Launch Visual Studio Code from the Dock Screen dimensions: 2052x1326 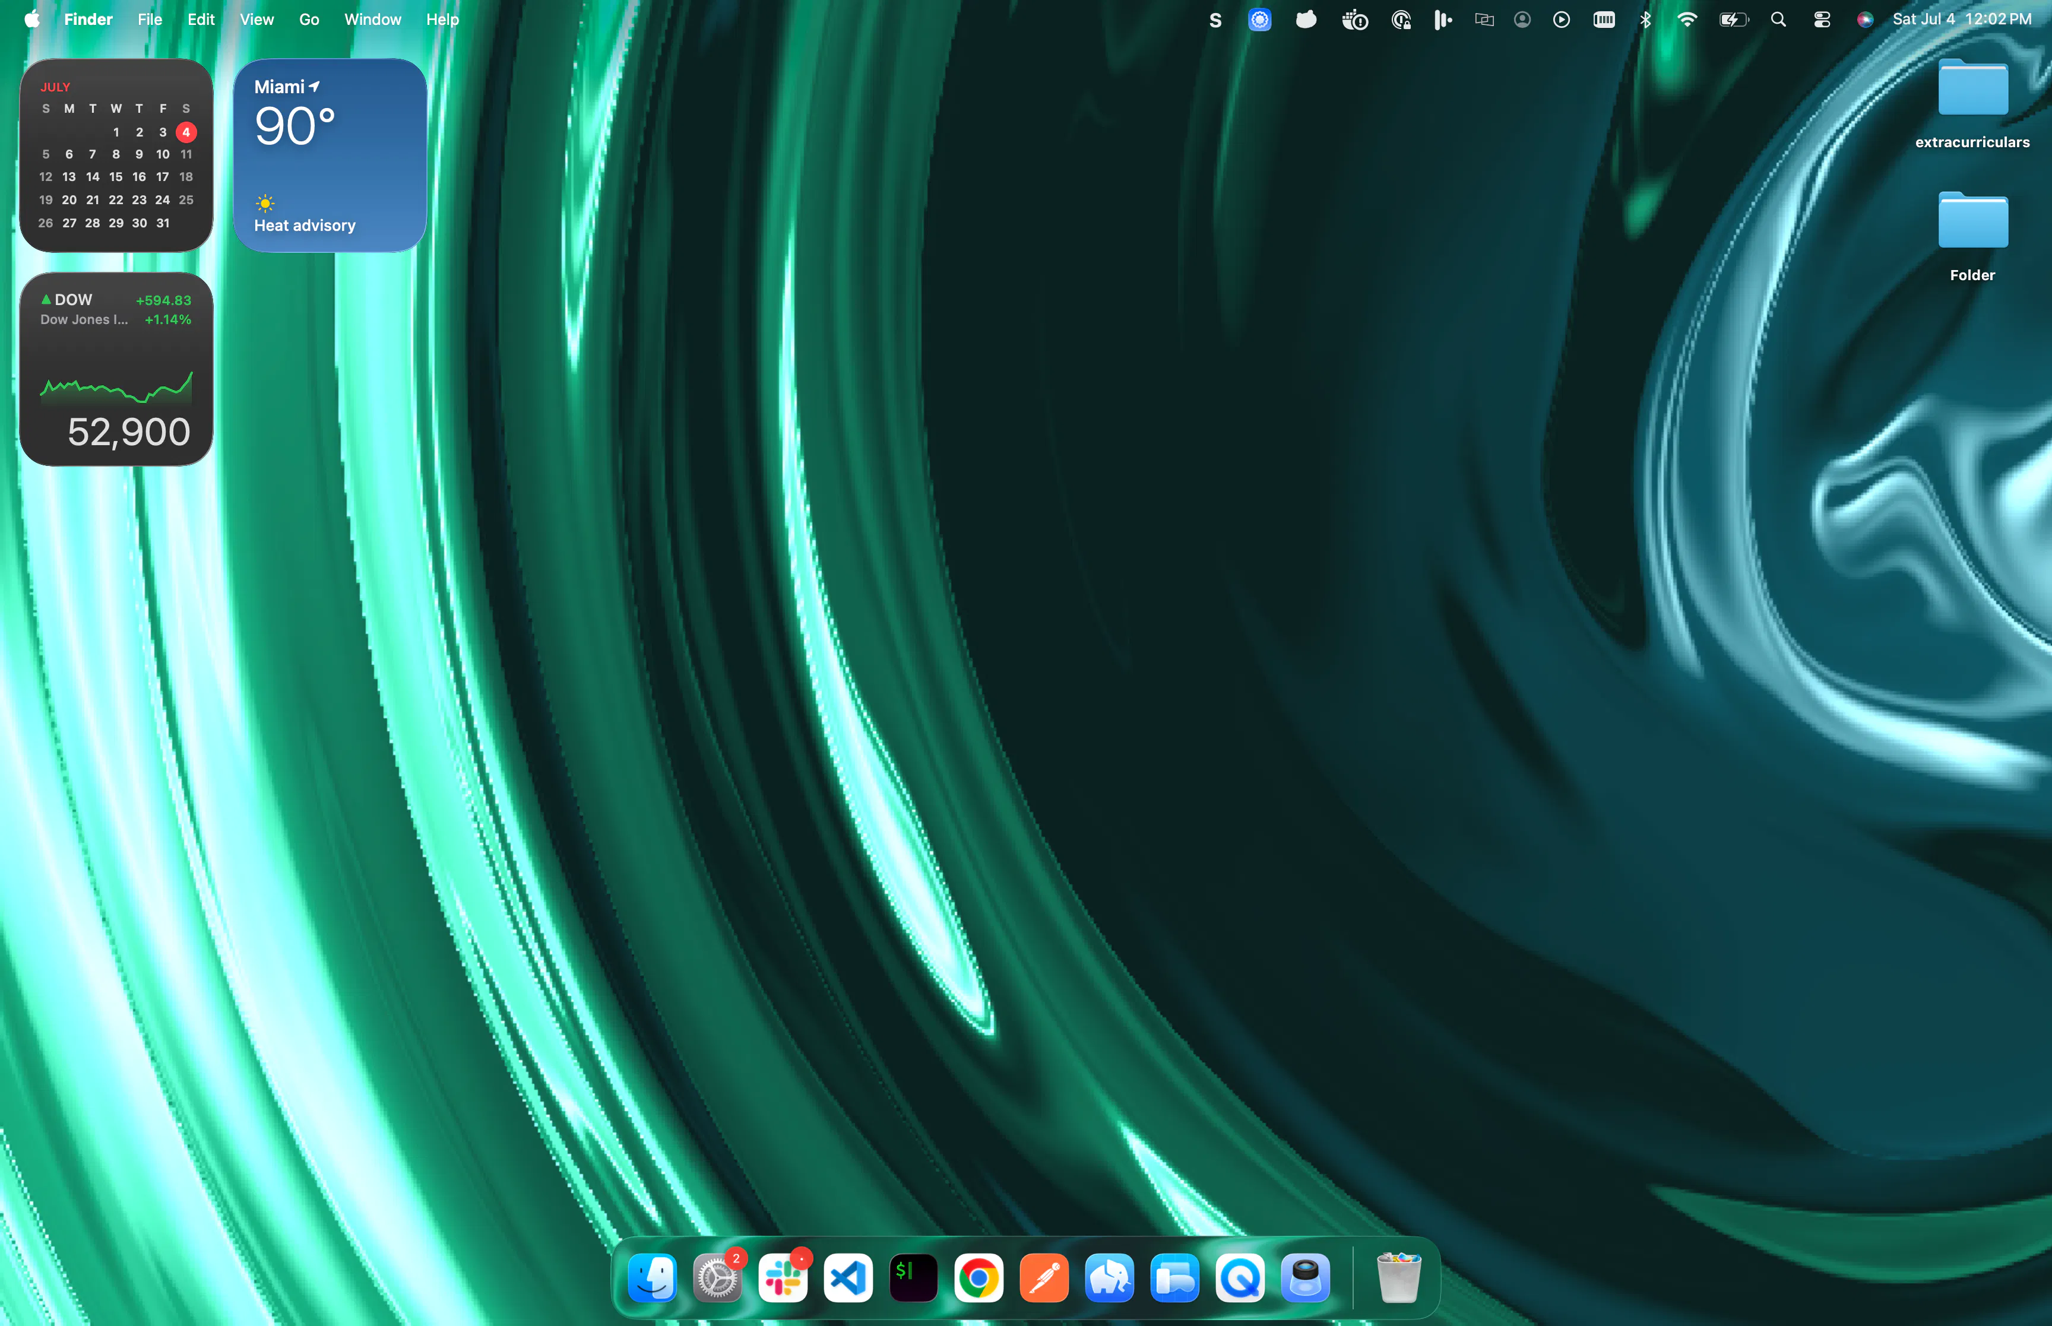[x=848, y=1278]
